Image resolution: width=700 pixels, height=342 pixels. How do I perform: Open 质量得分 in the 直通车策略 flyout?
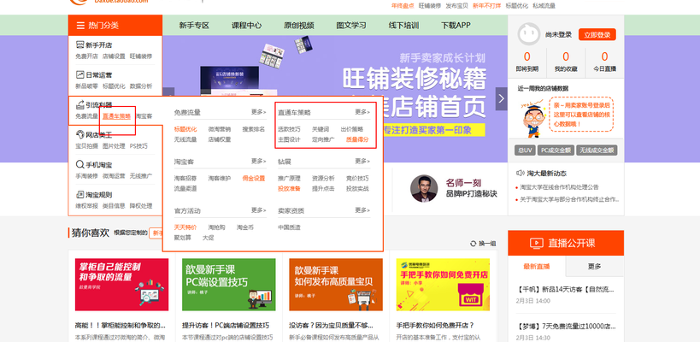(x=357, y=139)
